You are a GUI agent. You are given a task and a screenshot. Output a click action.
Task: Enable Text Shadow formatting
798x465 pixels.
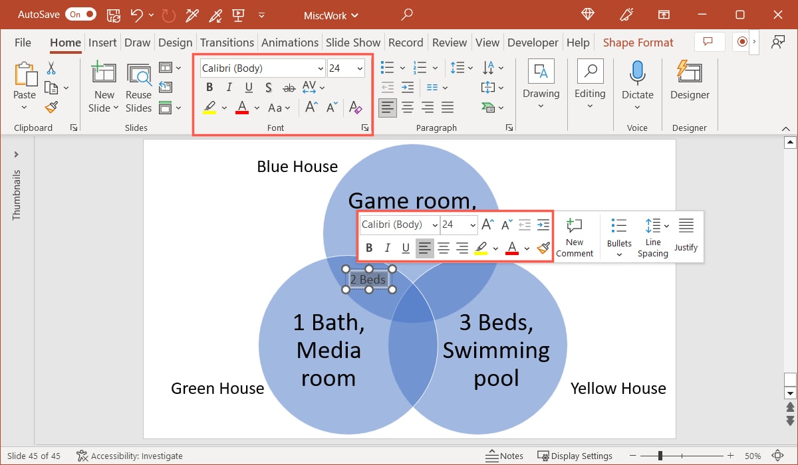coord(268,87)
